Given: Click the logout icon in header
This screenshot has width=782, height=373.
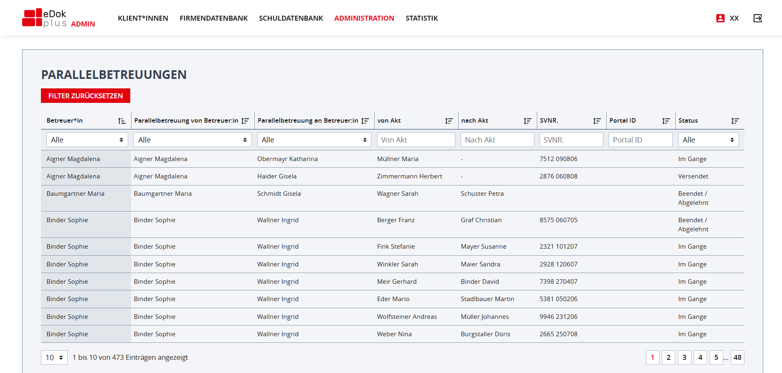Looking at the screenshot, I should click(758, 18).
